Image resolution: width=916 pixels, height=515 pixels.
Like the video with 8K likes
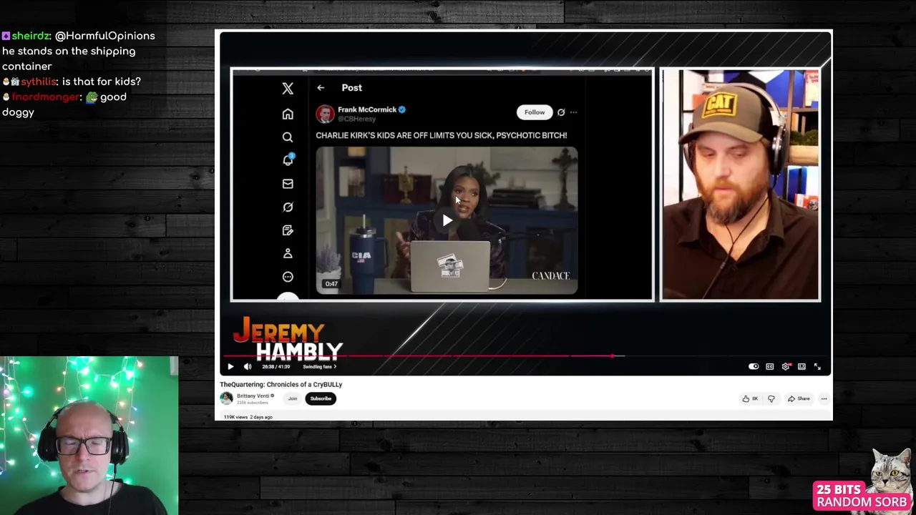coord(750,398)
